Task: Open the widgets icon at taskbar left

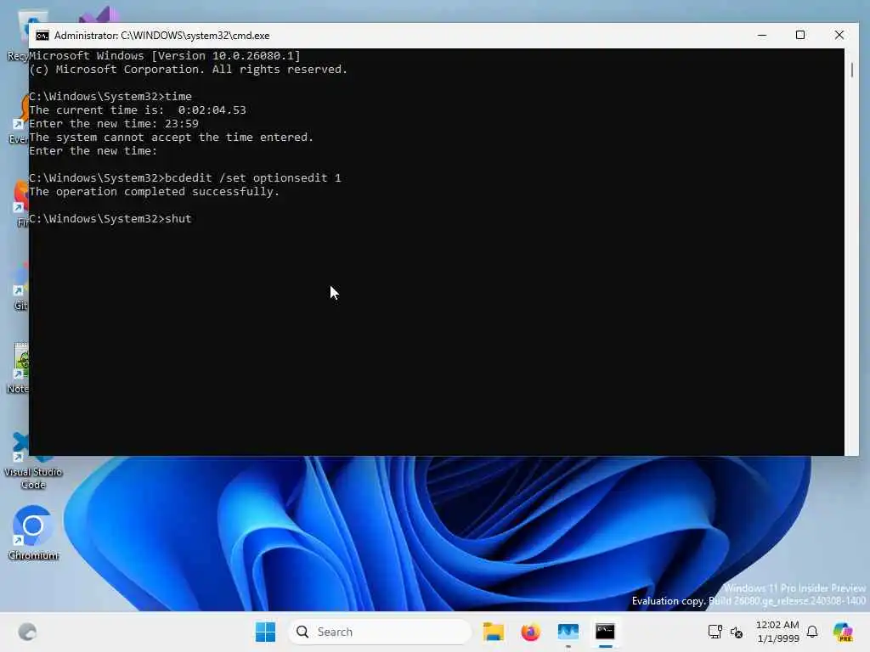Action: (27, 632)
